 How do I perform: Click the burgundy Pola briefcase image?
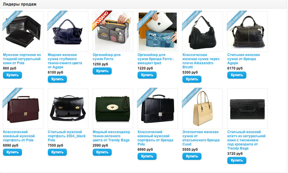point(23,109)
